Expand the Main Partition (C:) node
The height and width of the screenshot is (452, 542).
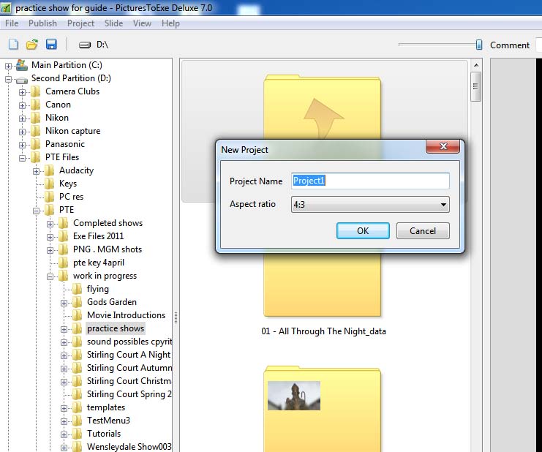point(8,66)
